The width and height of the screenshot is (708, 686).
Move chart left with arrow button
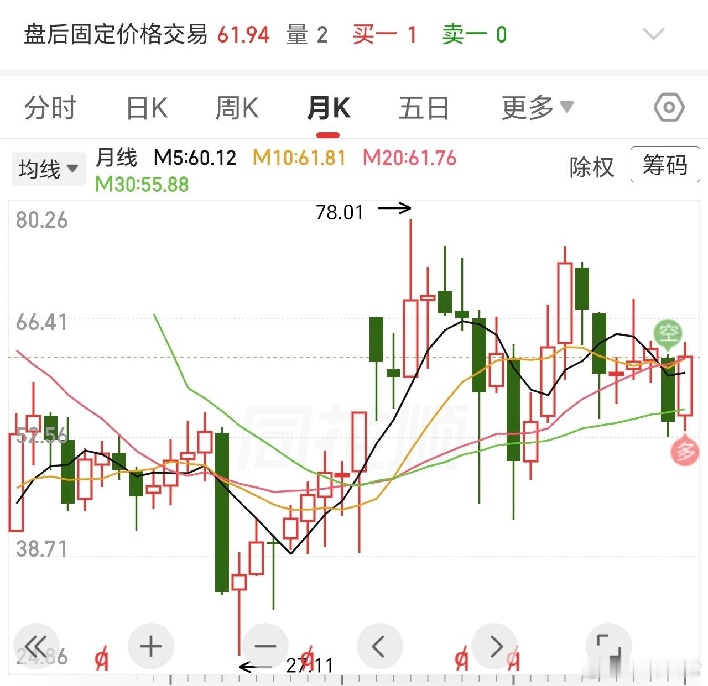[x=380, y=646]
